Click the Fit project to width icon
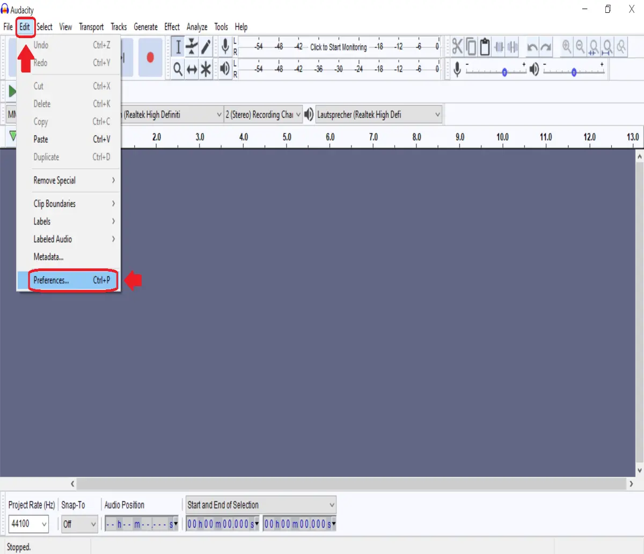This screenshot has width=644, height=554. (608, 47)
